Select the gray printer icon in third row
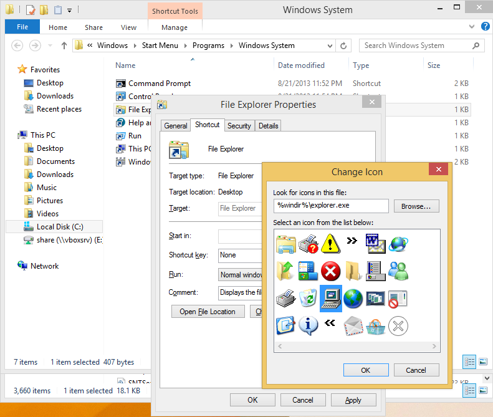493x417 pixels. point(285,299)
